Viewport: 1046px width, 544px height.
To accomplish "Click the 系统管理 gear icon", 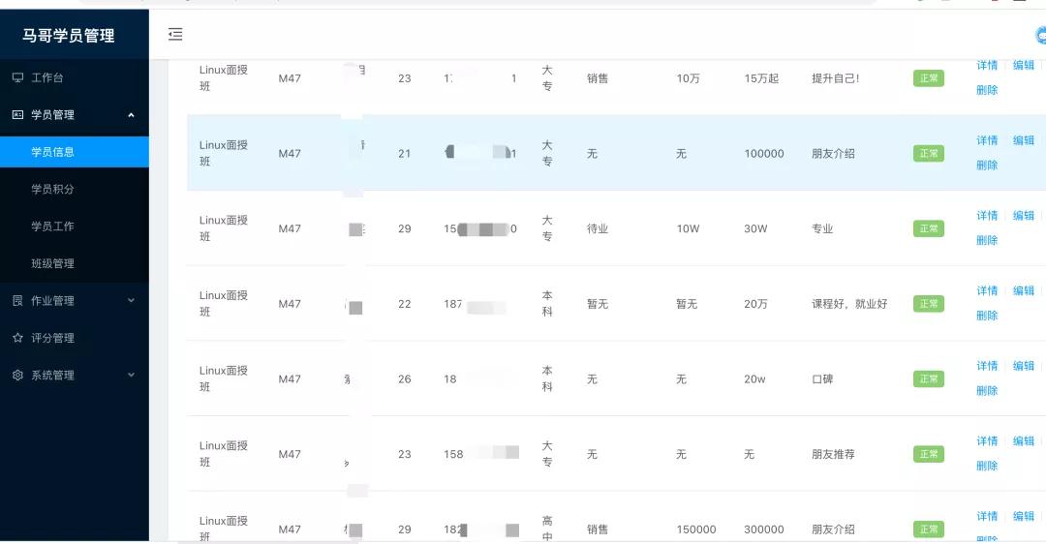I will pos(17,376).
